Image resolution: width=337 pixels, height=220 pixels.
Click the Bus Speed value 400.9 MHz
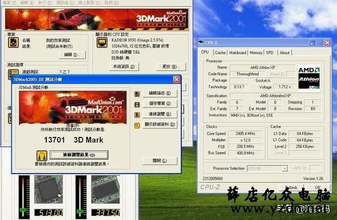pyautogui.click(x=245, y=153)
